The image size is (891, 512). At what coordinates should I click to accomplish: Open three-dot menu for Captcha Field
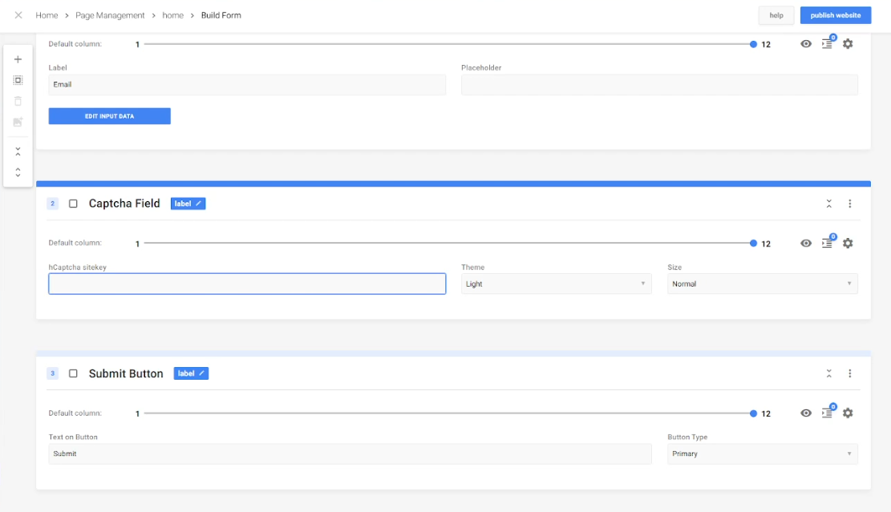(849, 204)
